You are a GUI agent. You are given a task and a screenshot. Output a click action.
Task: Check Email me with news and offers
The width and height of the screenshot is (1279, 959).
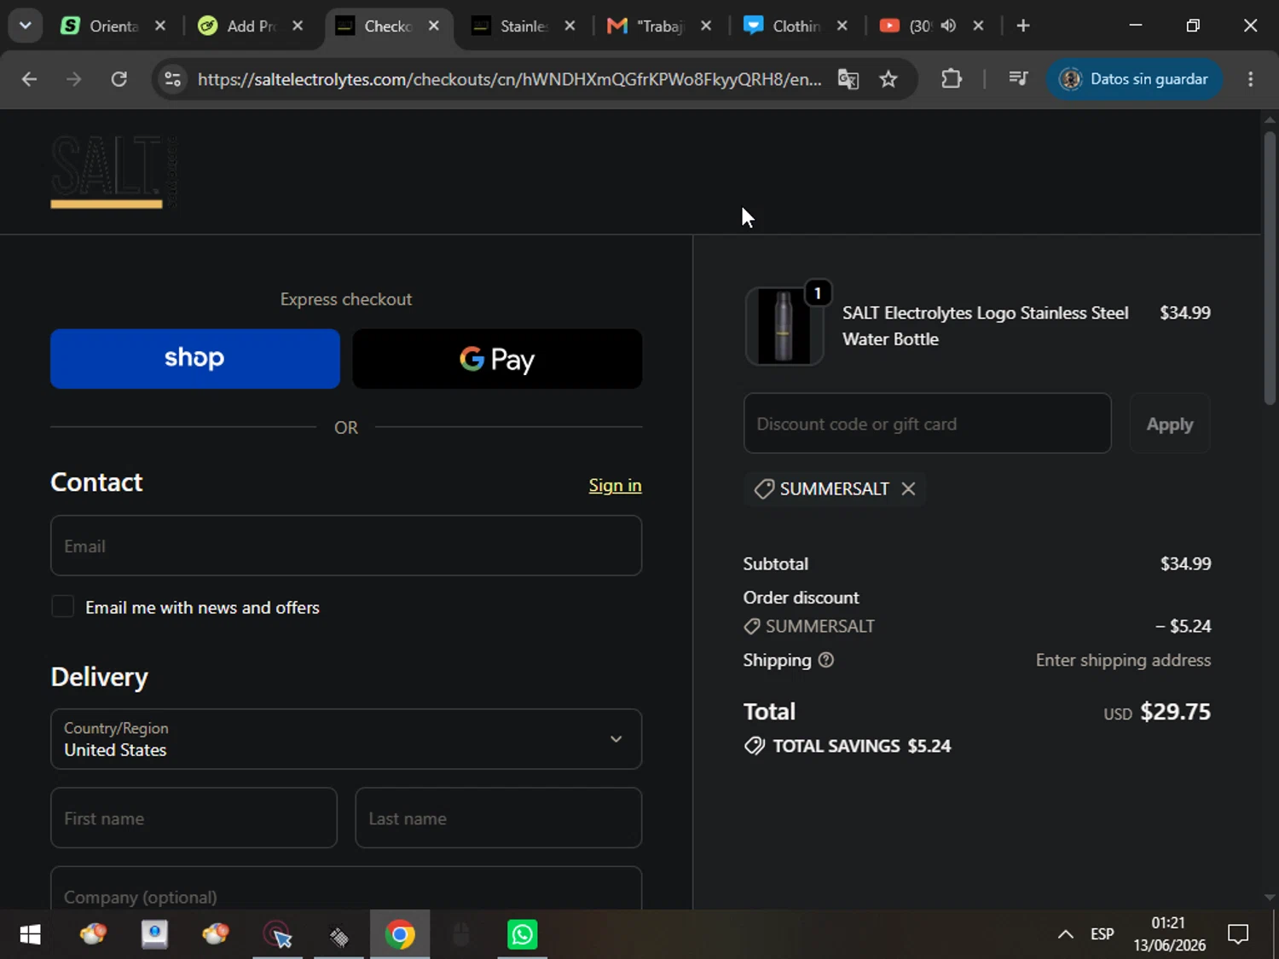(x=62, y=606)
